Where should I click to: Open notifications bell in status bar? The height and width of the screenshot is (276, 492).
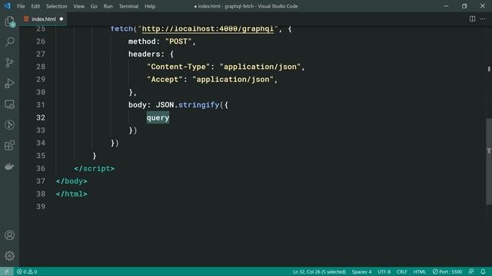pyautogui.click(x=484, y=271)
